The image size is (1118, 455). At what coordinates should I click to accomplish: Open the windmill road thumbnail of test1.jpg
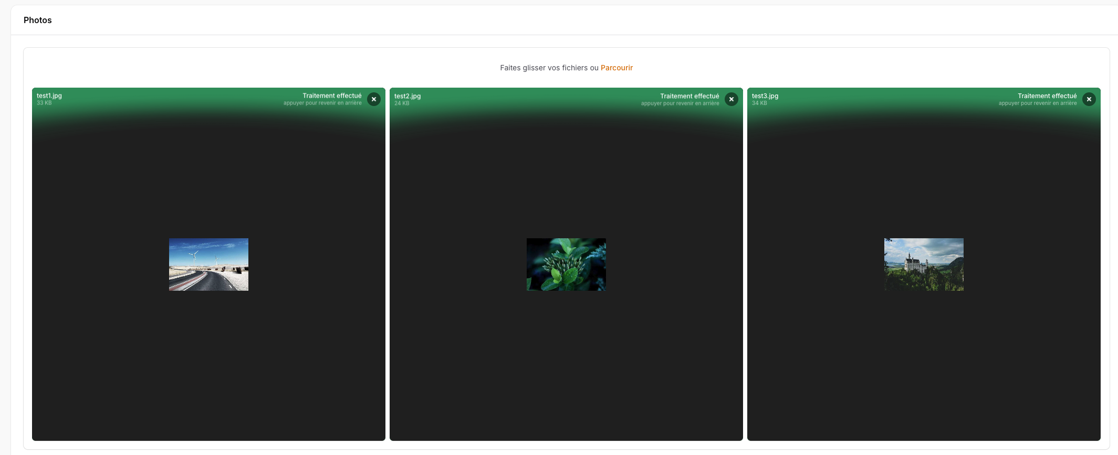[x=208, y=264]
